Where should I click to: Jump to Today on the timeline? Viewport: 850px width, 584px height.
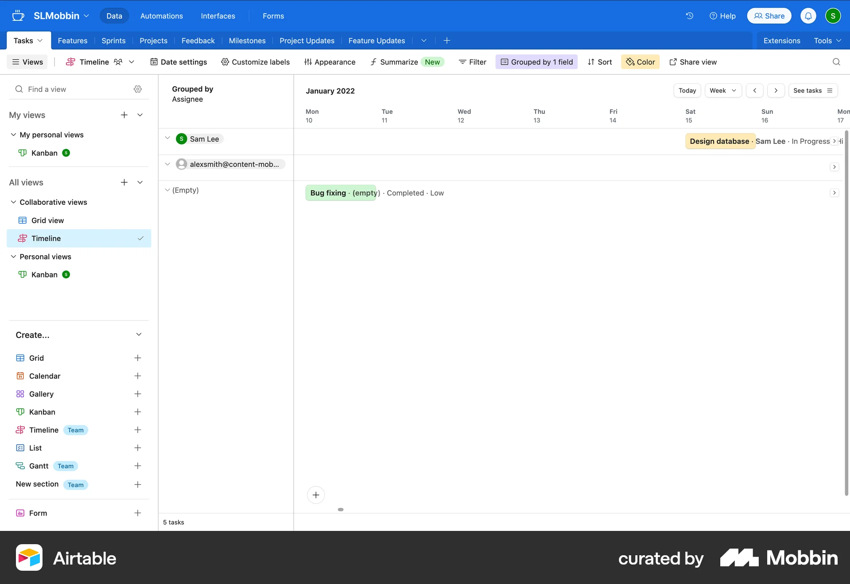point(687,90)
